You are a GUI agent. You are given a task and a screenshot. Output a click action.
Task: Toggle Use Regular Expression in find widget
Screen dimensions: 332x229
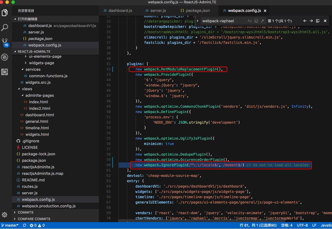click(262, 21)
